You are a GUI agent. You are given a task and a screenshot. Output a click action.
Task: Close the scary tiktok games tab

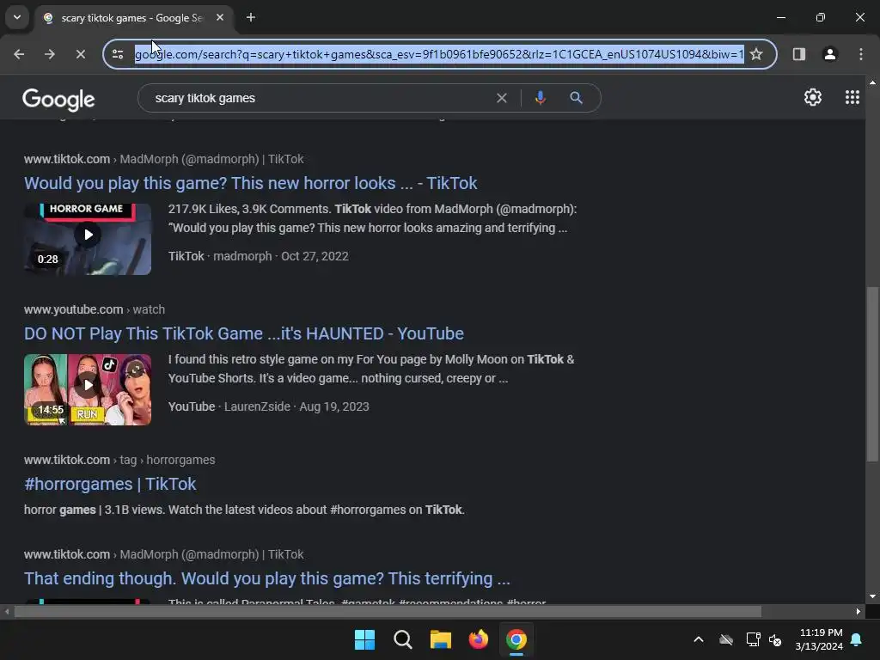220,17
